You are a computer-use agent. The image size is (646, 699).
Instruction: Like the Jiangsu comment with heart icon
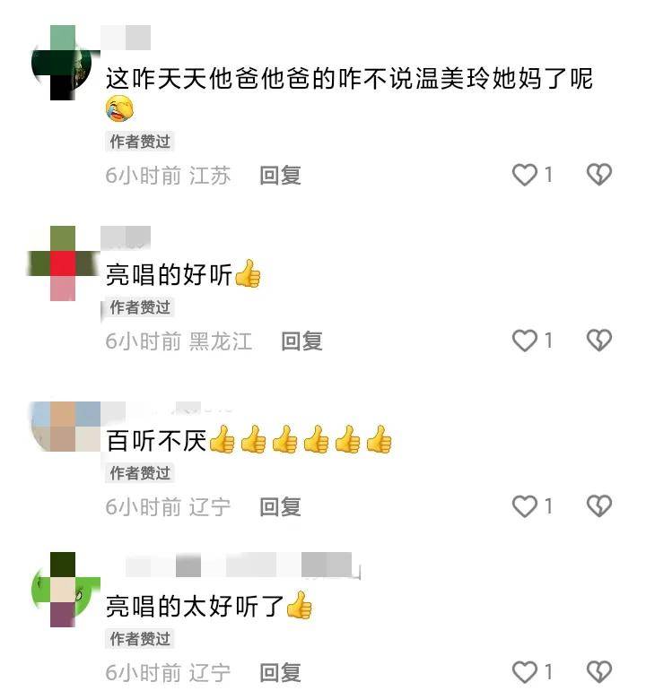tap(525, 175)
